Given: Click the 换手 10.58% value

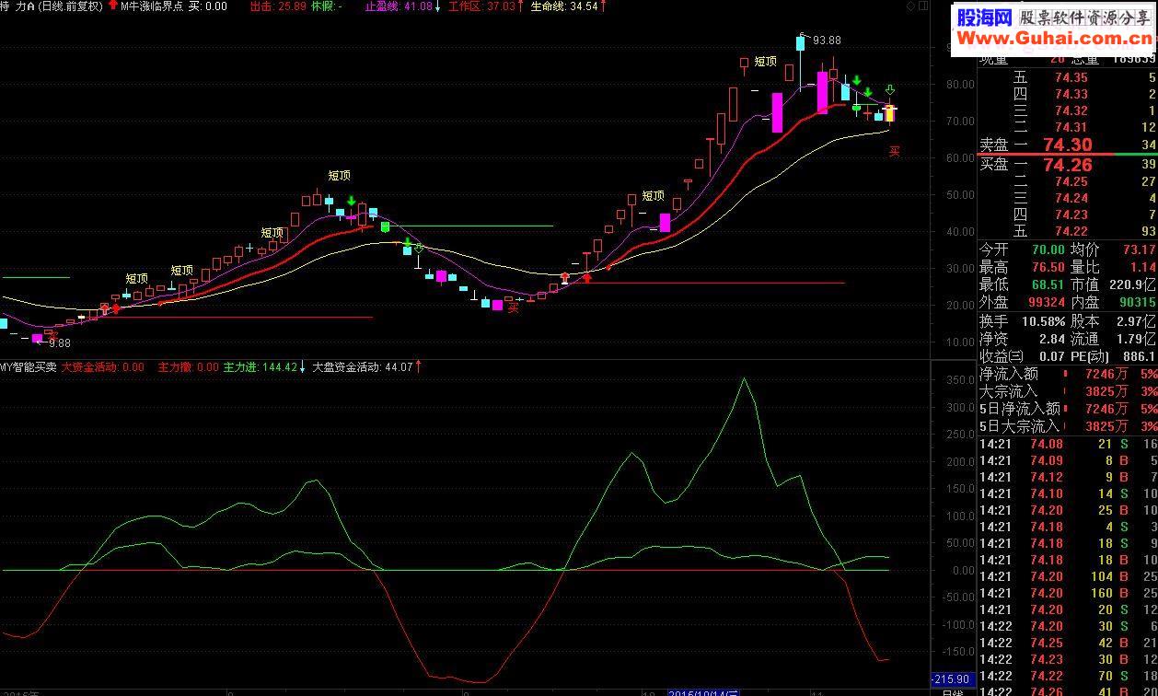Looking at the screenshot, I should pos(1044,321).
